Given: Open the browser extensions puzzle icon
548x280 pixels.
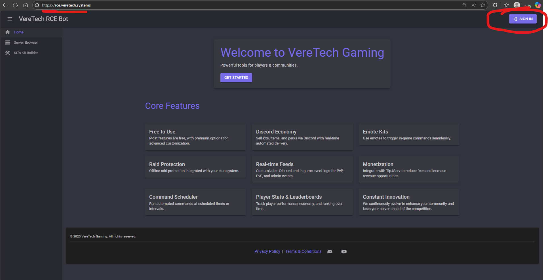Looking at the screenshot, I should (x=495, y=5).
